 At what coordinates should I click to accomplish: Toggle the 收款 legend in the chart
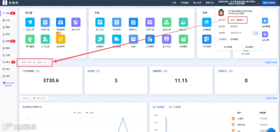(x=90, y=113)
